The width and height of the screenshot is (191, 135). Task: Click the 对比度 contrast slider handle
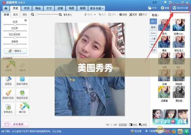point(15,31)
